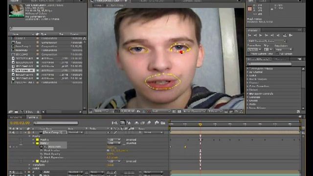Open 1 View layout dropdown
Screen dimensions: 313x176
tap(215, 111)
